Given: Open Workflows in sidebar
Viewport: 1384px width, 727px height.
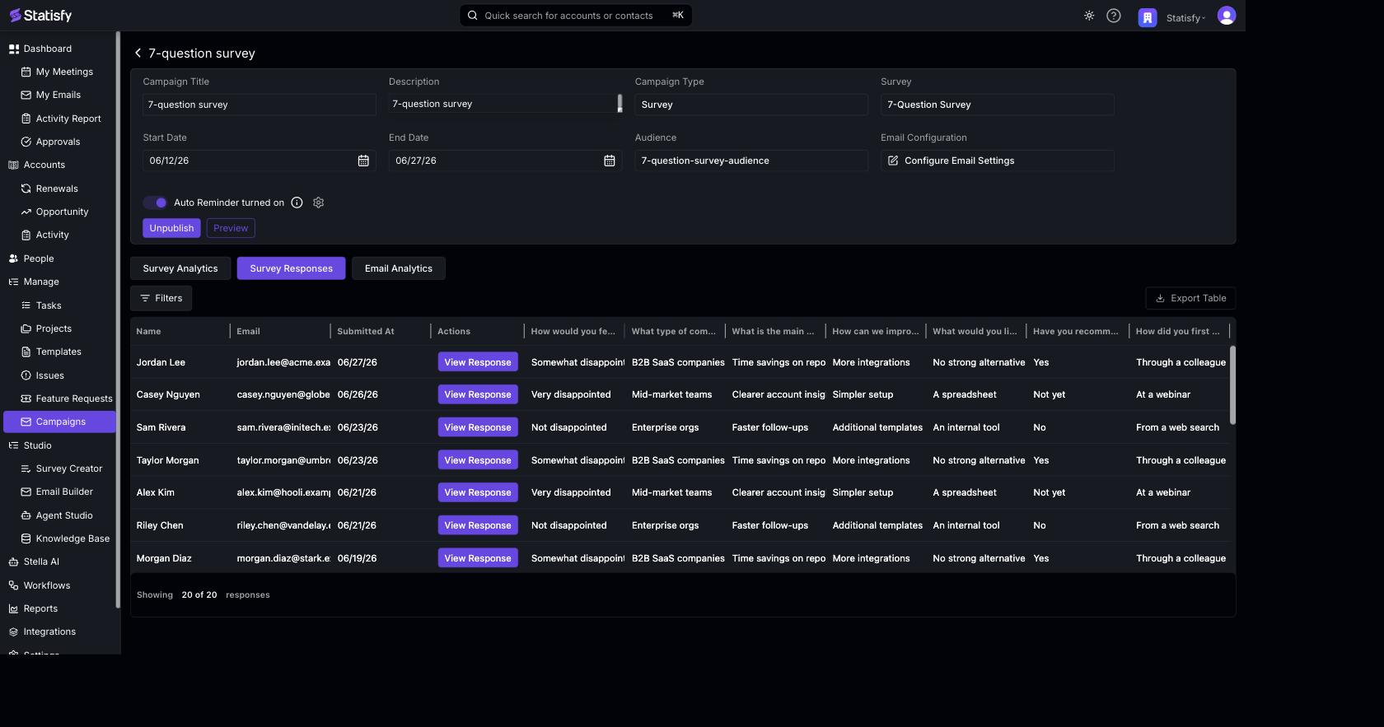Looking at the screenshot, I should click(x=39, y=585).
